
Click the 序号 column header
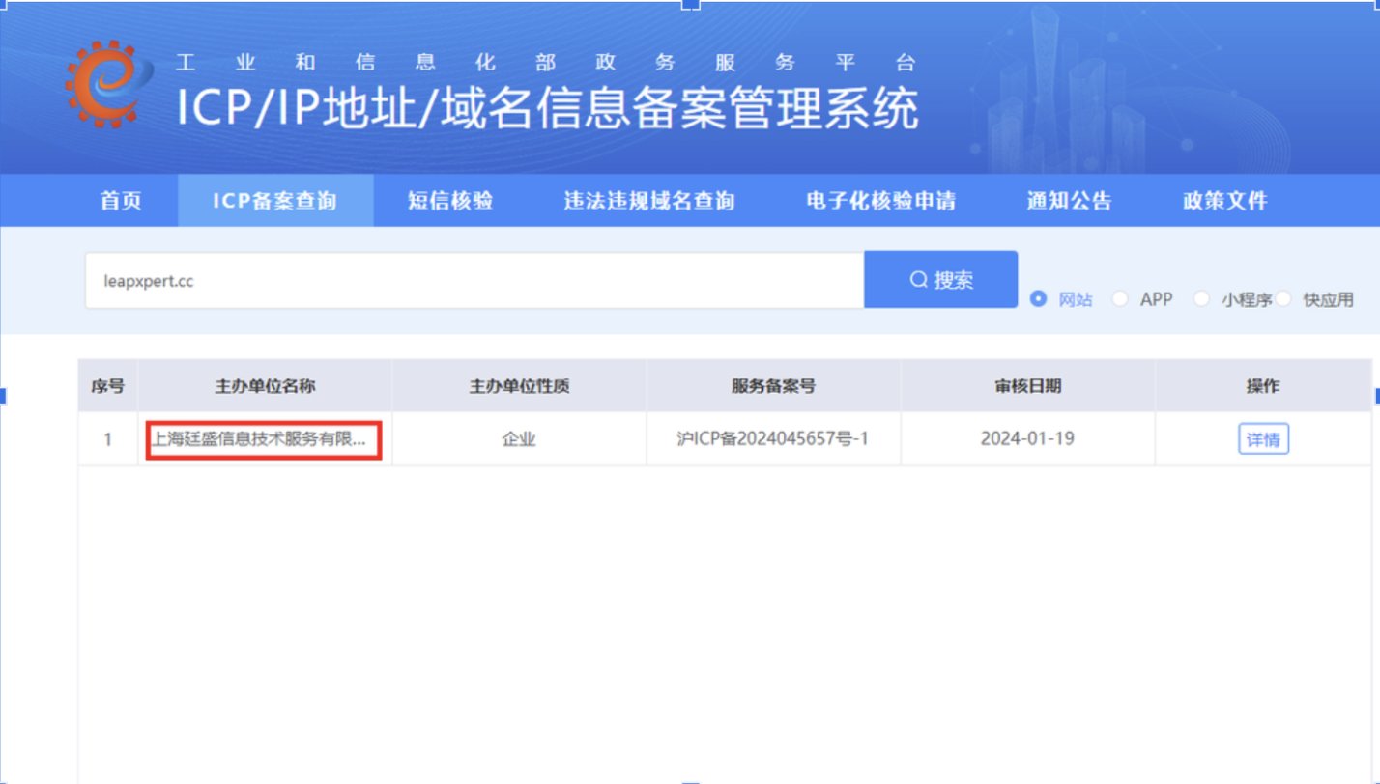pyautogui.click(x=107, y=386)
